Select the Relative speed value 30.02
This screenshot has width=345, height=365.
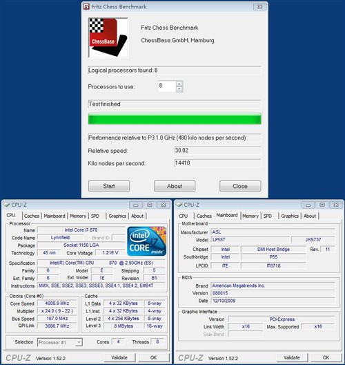click(217, 151)
